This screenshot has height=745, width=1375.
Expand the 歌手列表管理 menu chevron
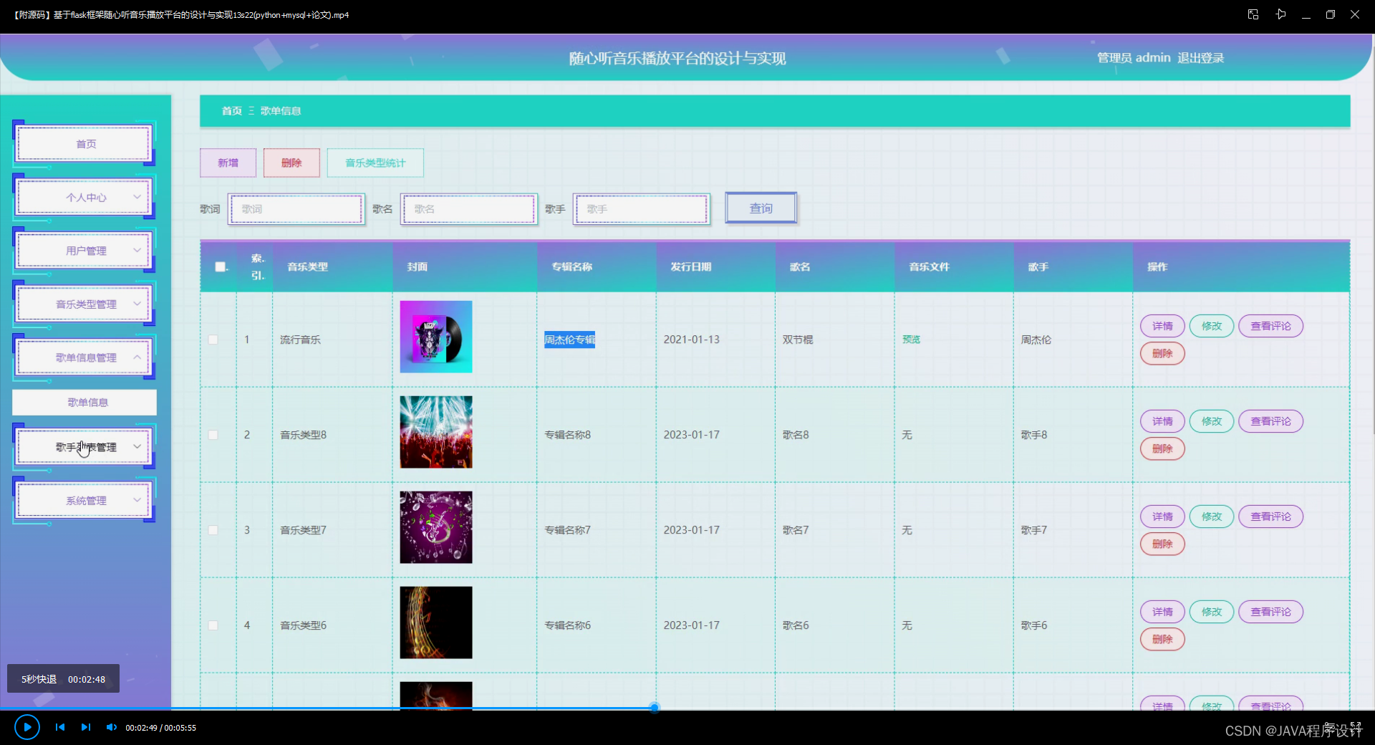coord(137,447)
